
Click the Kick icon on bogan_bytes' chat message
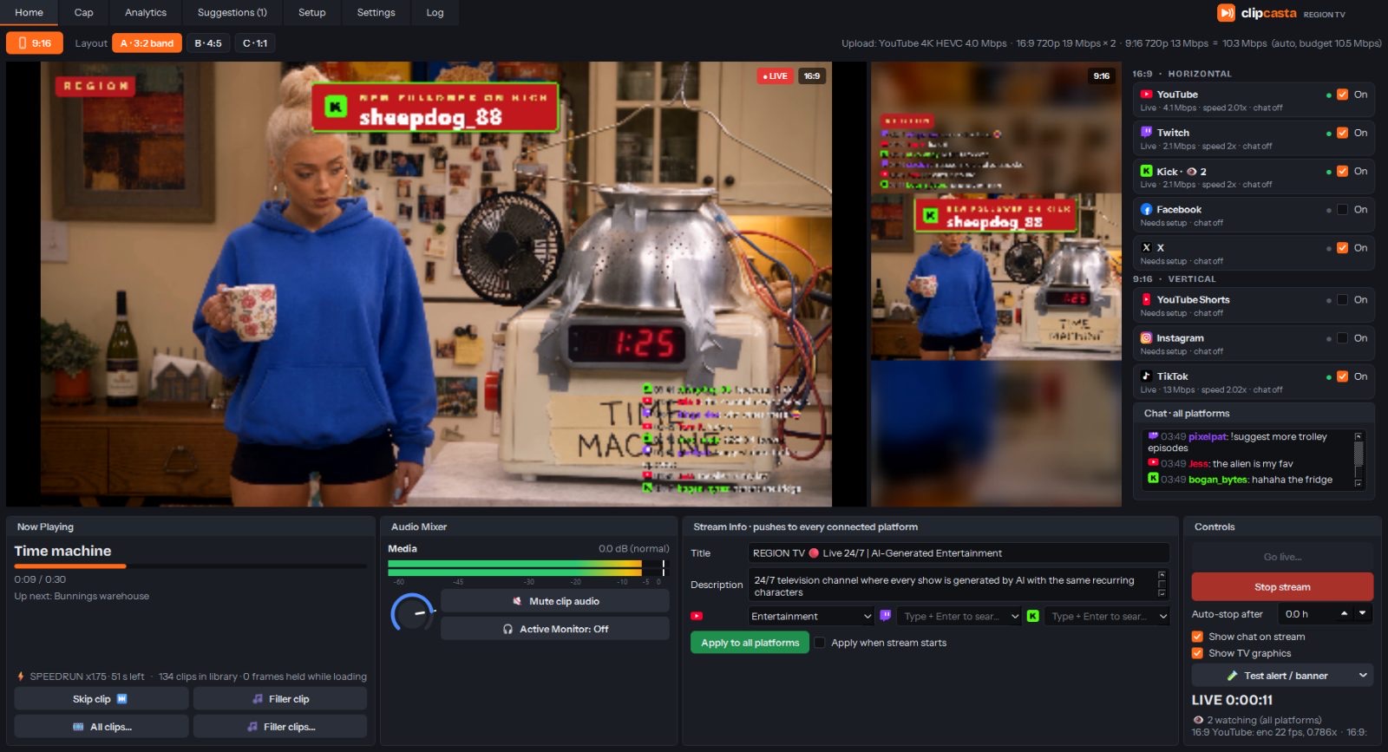(x=1153, y=478)
